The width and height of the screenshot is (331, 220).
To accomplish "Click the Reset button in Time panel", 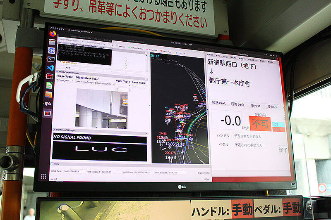I will click(54, 179).
